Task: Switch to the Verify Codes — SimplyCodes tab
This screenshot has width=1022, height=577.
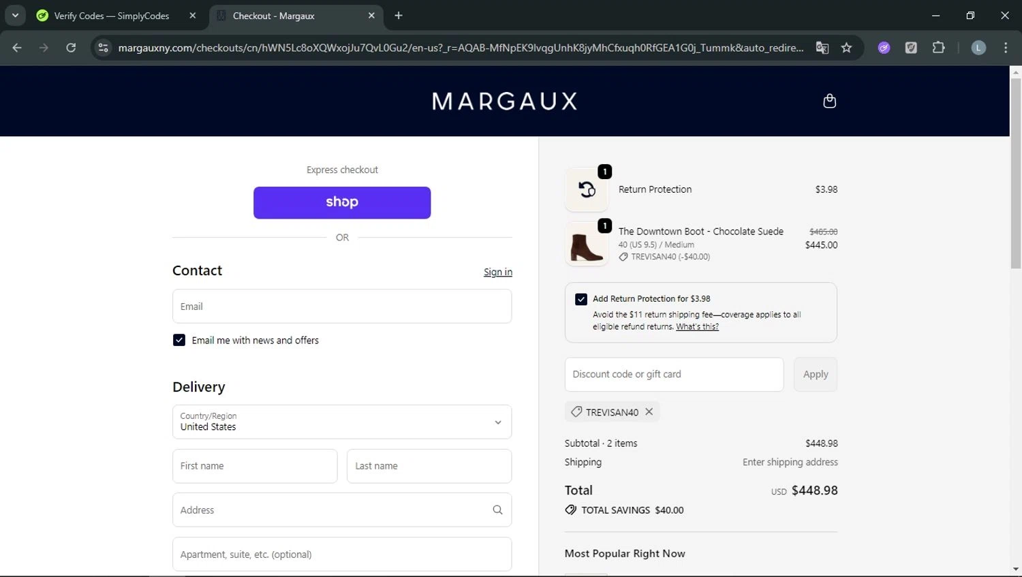Action: [x=112, y=16]
